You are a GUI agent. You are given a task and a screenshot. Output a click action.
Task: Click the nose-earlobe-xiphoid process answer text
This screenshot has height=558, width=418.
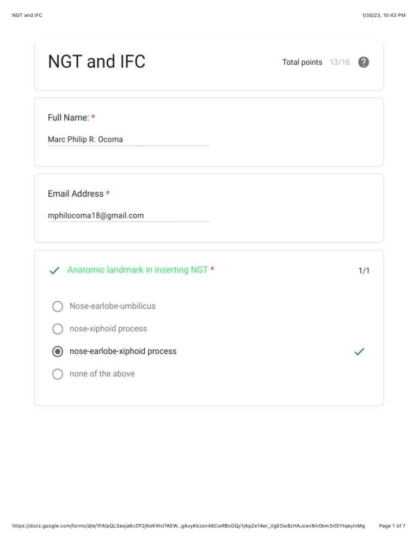(x=123, y=351)
